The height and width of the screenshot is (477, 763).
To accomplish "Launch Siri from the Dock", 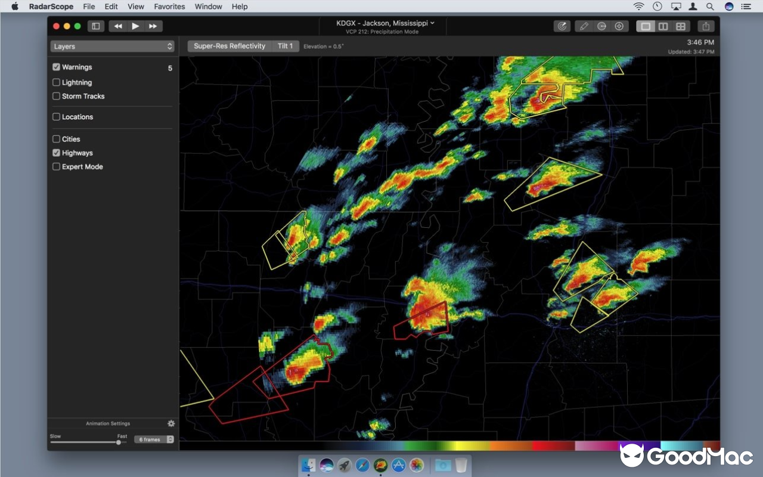I will 326,465.
